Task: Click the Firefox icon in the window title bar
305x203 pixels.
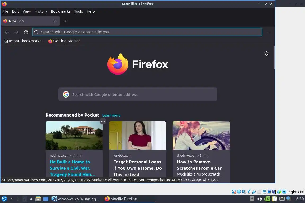Action: pyautogui.click(x=4, y=4)
